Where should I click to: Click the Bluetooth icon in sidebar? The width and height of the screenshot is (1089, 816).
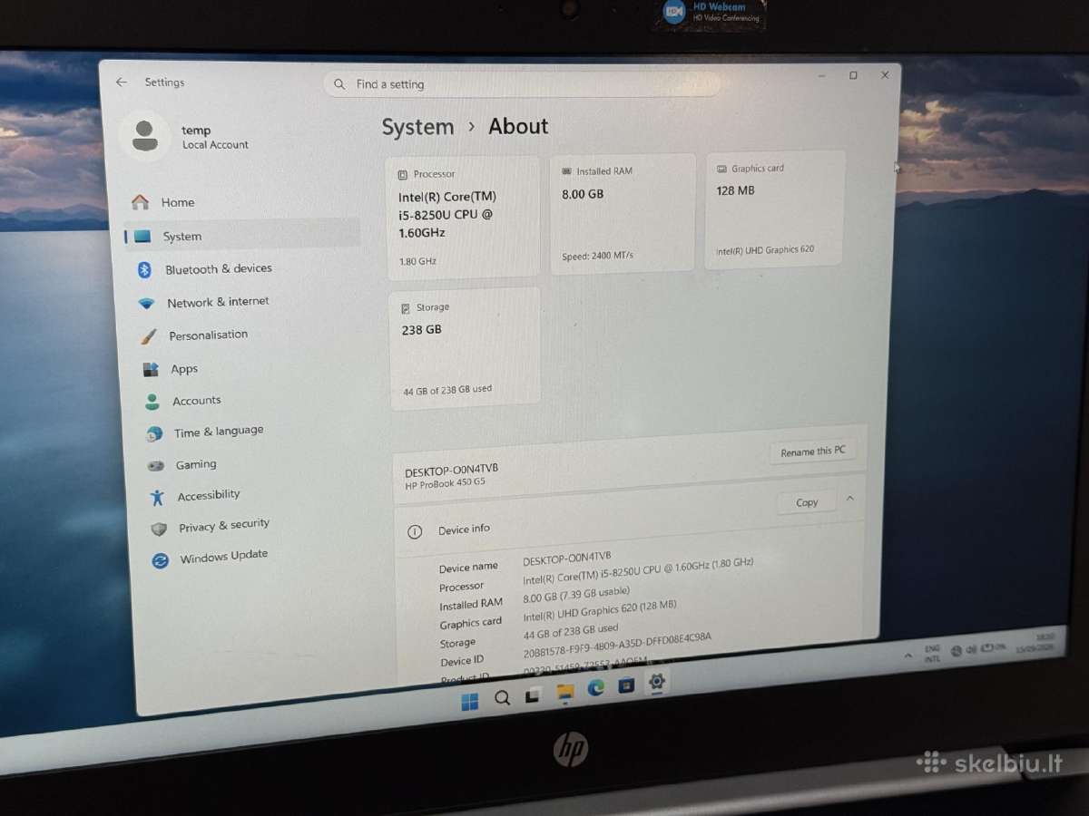pyautogui.click(x=143, y=269)
